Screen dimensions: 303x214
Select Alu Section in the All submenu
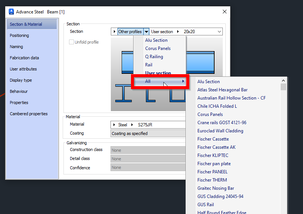(209, 82)
